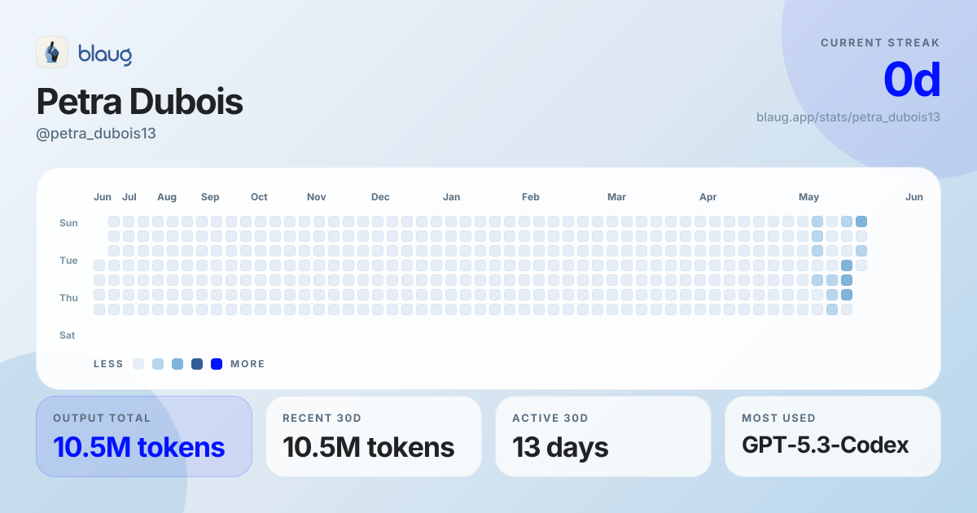Click the Oct month label
Image resolution: width=977 pixels, height=513 pixels.
point(259,197)
